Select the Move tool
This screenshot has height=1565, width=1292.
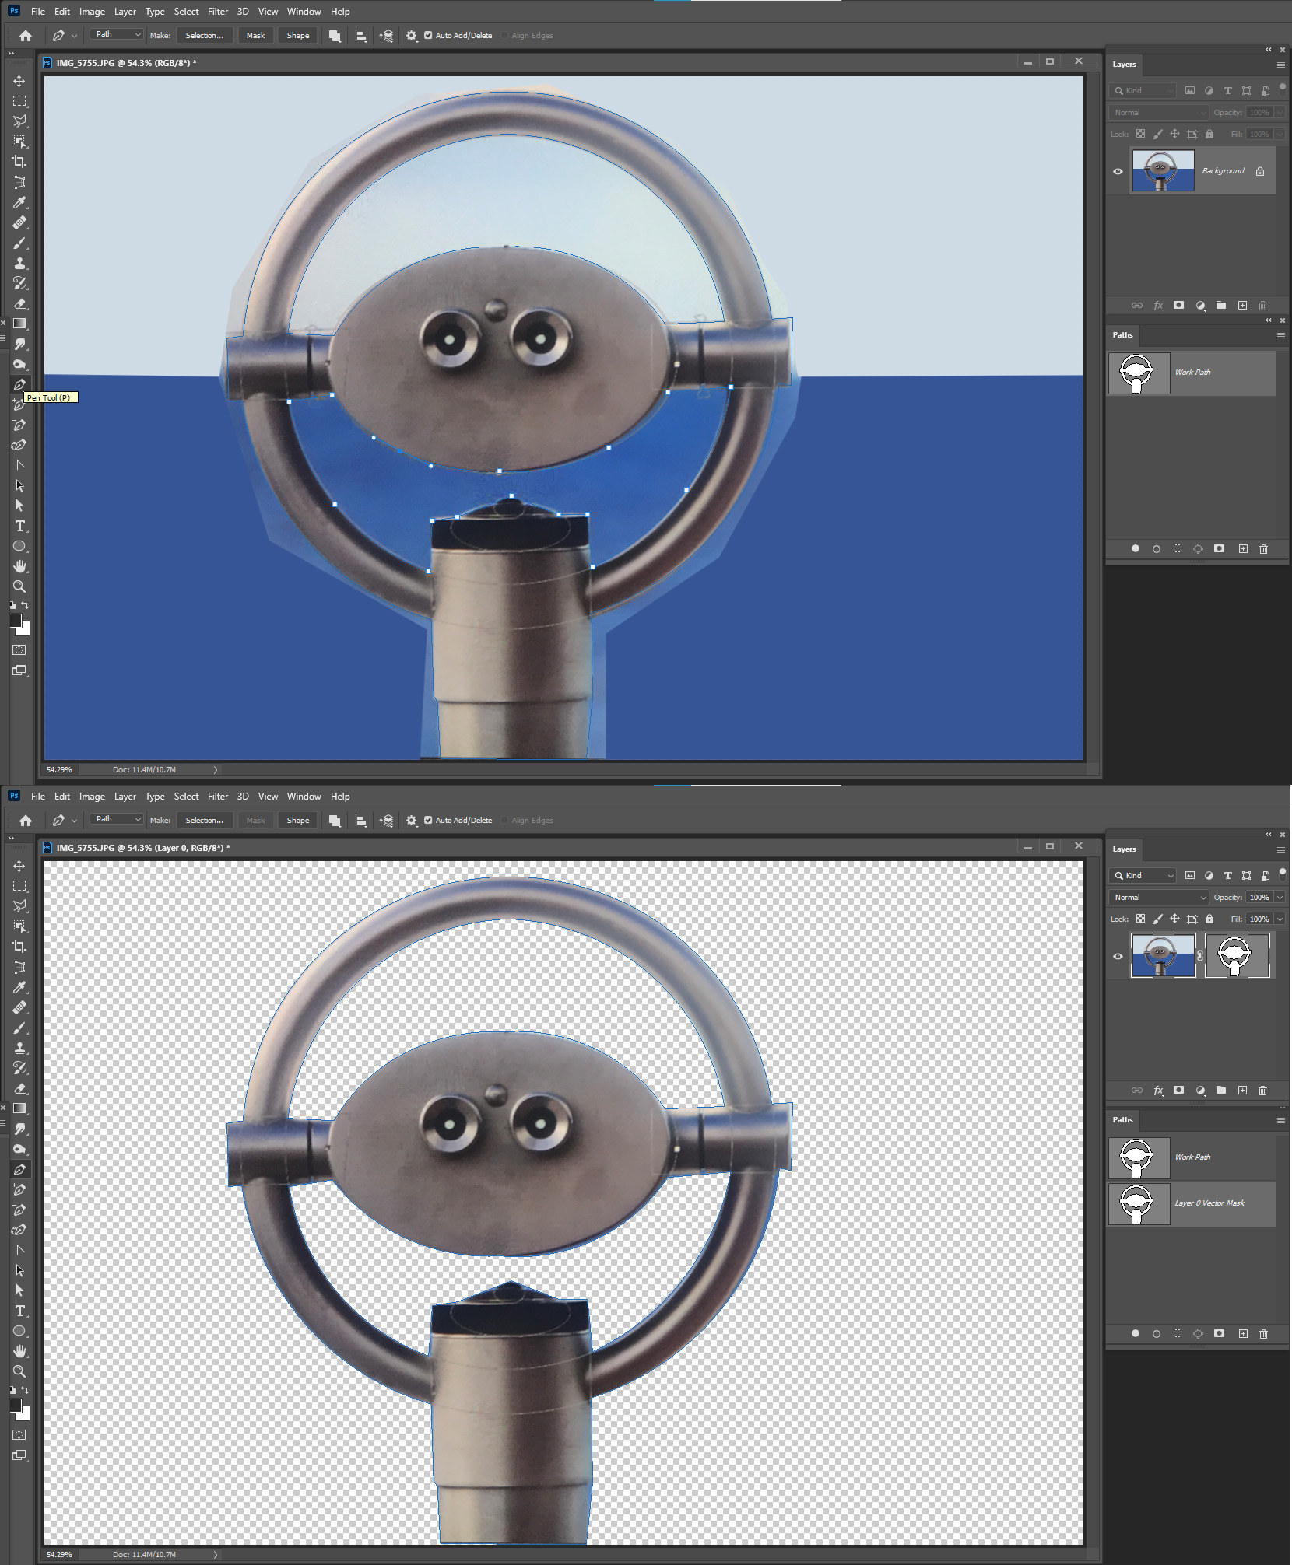coord(20,79)
